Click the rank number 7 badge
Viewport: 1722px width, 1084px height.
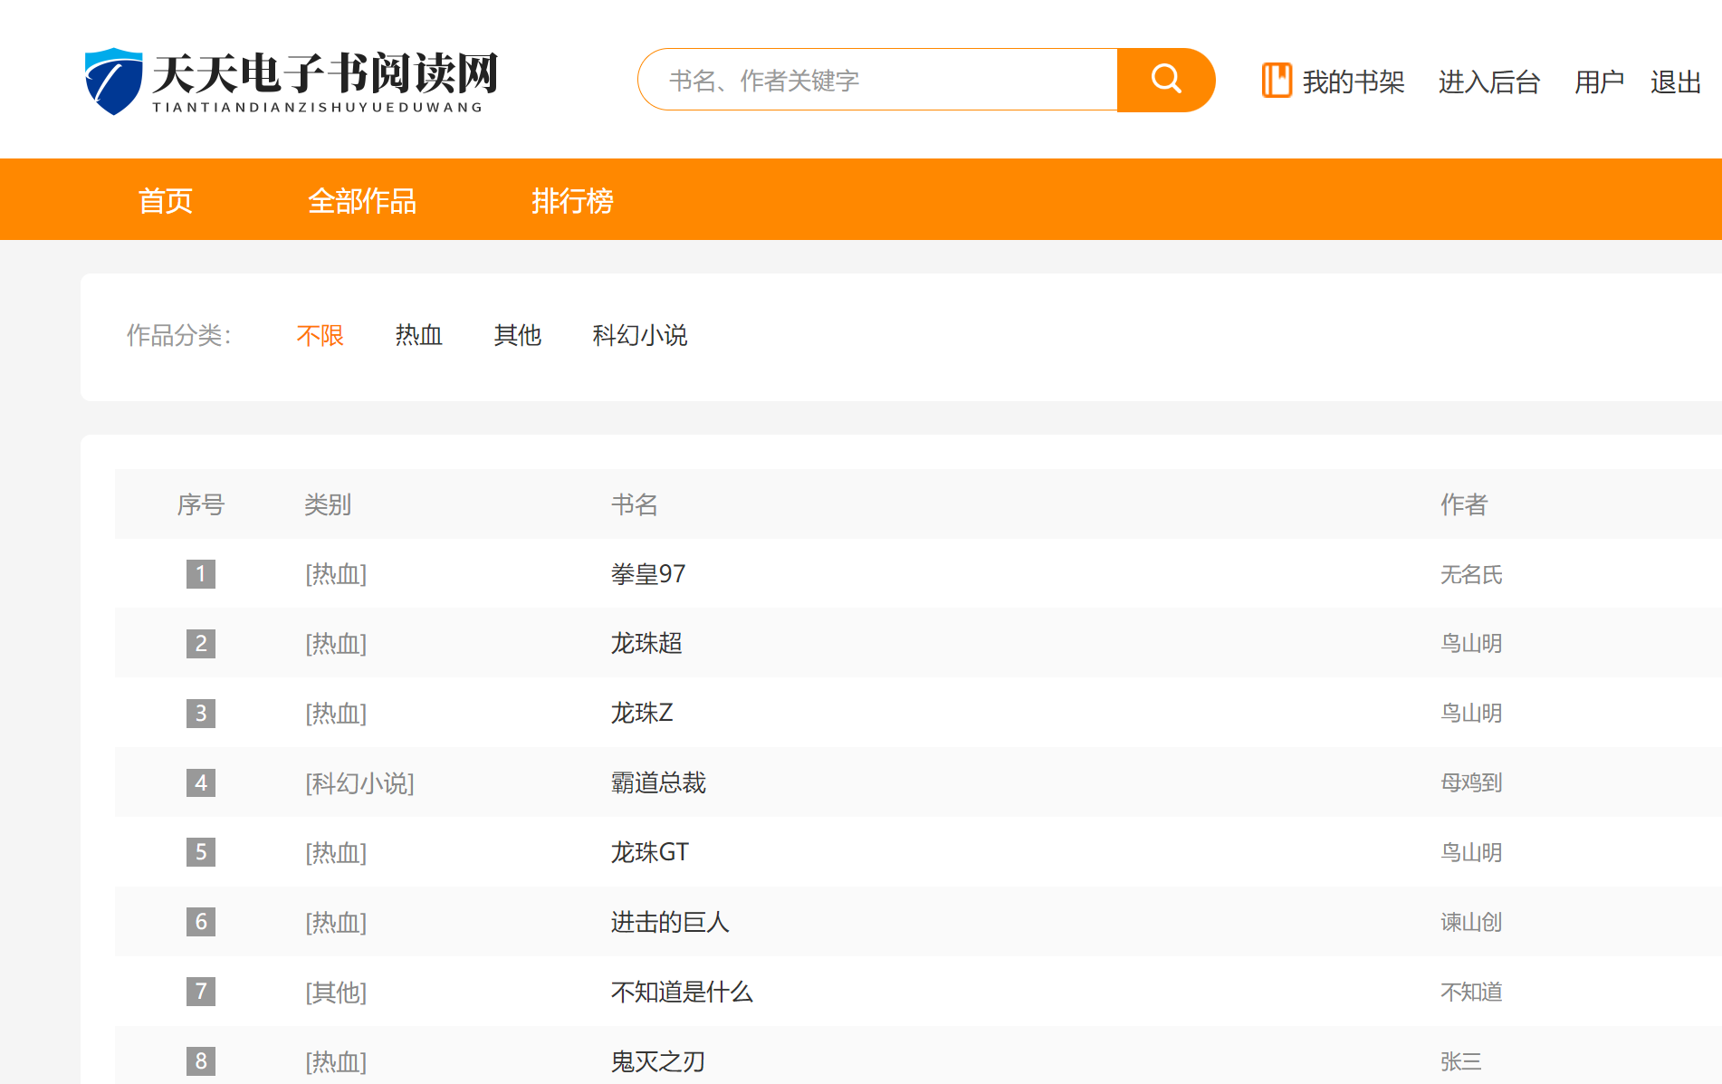pos(201,992)
